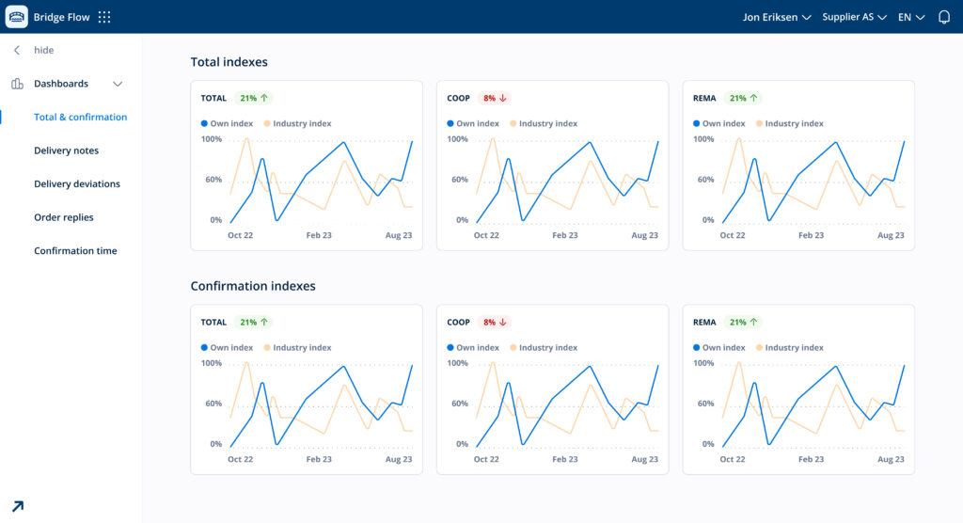Toggle Own index legend in Total indexes TOTAL chart

(x=227, y=123)
